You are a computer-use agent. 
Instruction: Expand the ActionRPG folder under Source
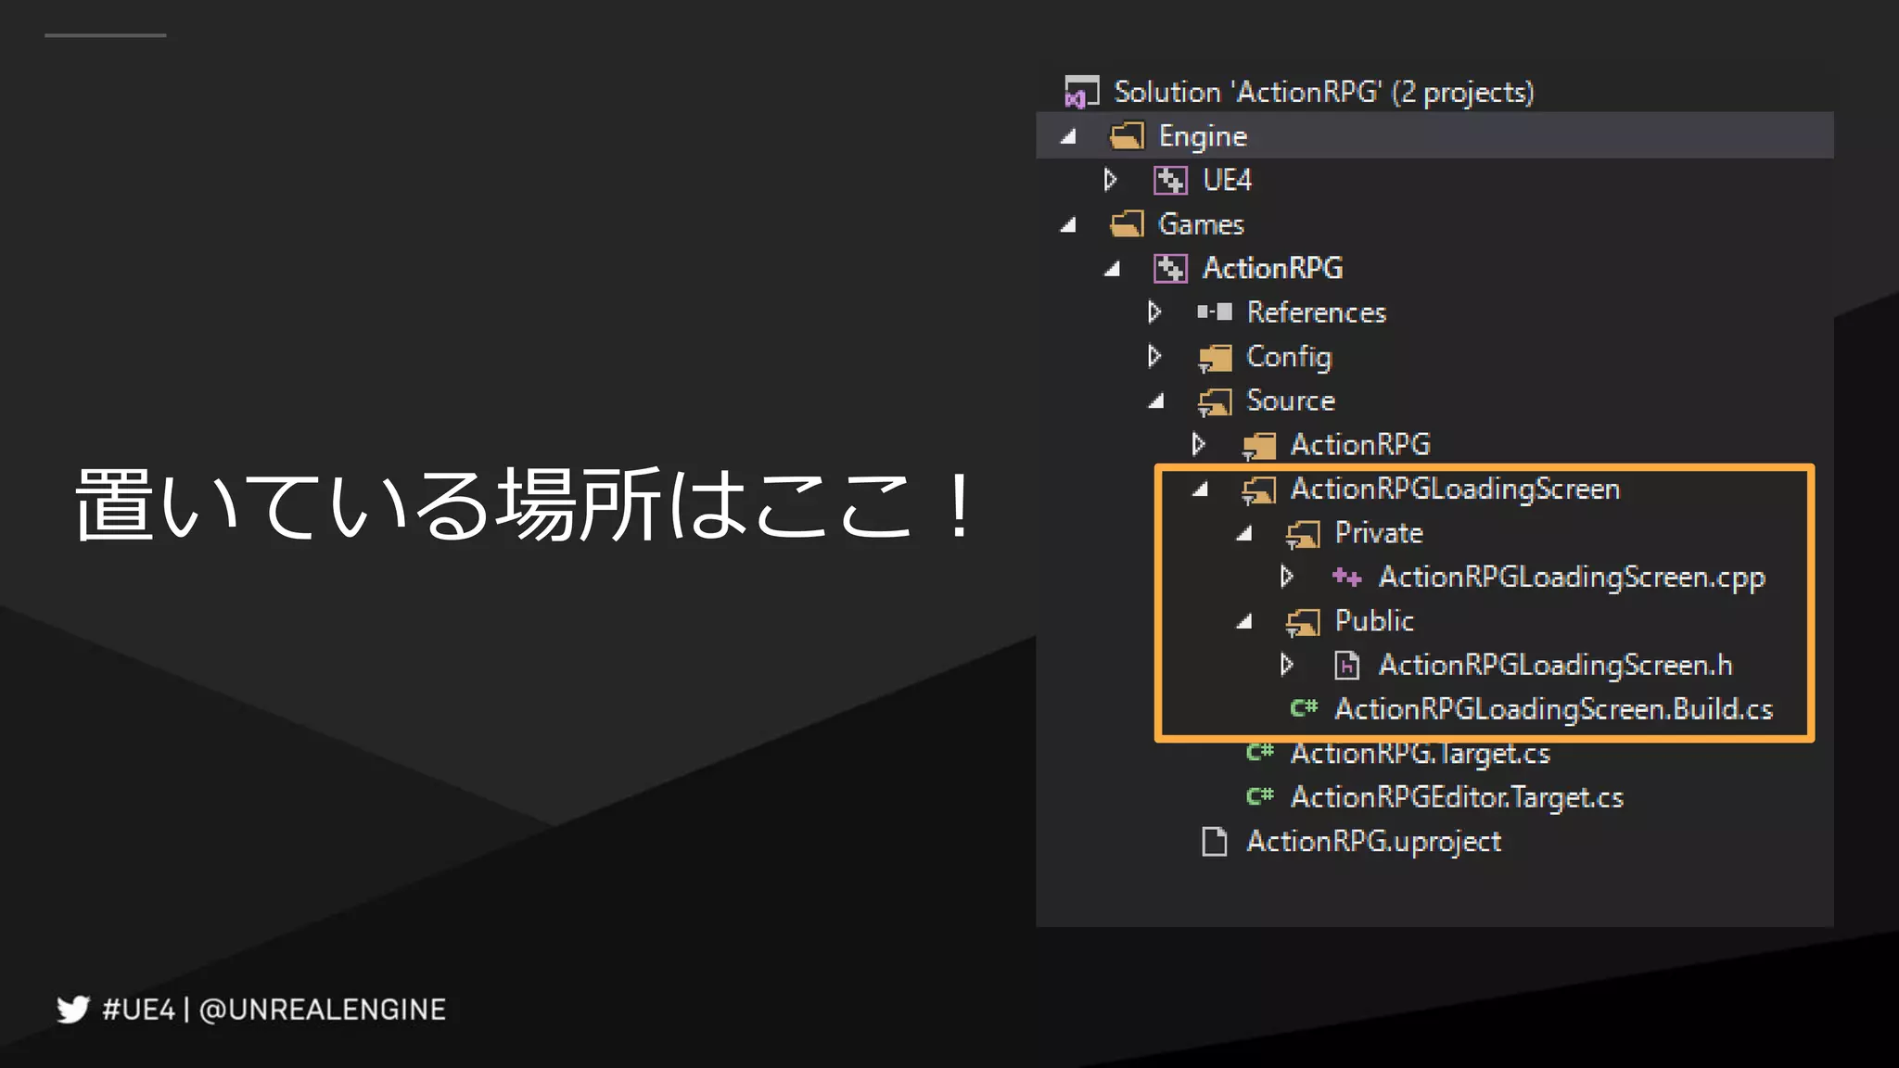1199,445
